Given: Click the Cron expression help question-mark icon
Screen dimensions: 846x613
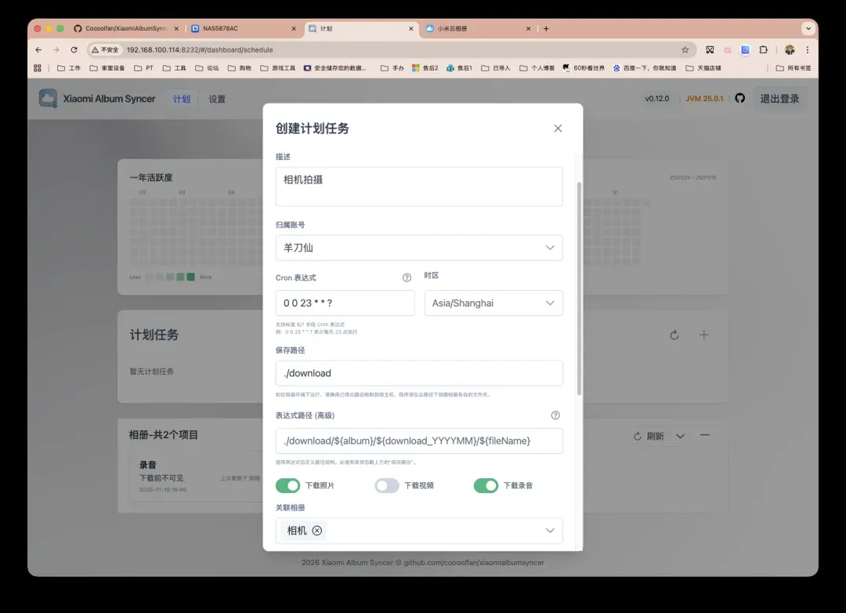Looking at the screenshot, I should [x=407, y=277].
